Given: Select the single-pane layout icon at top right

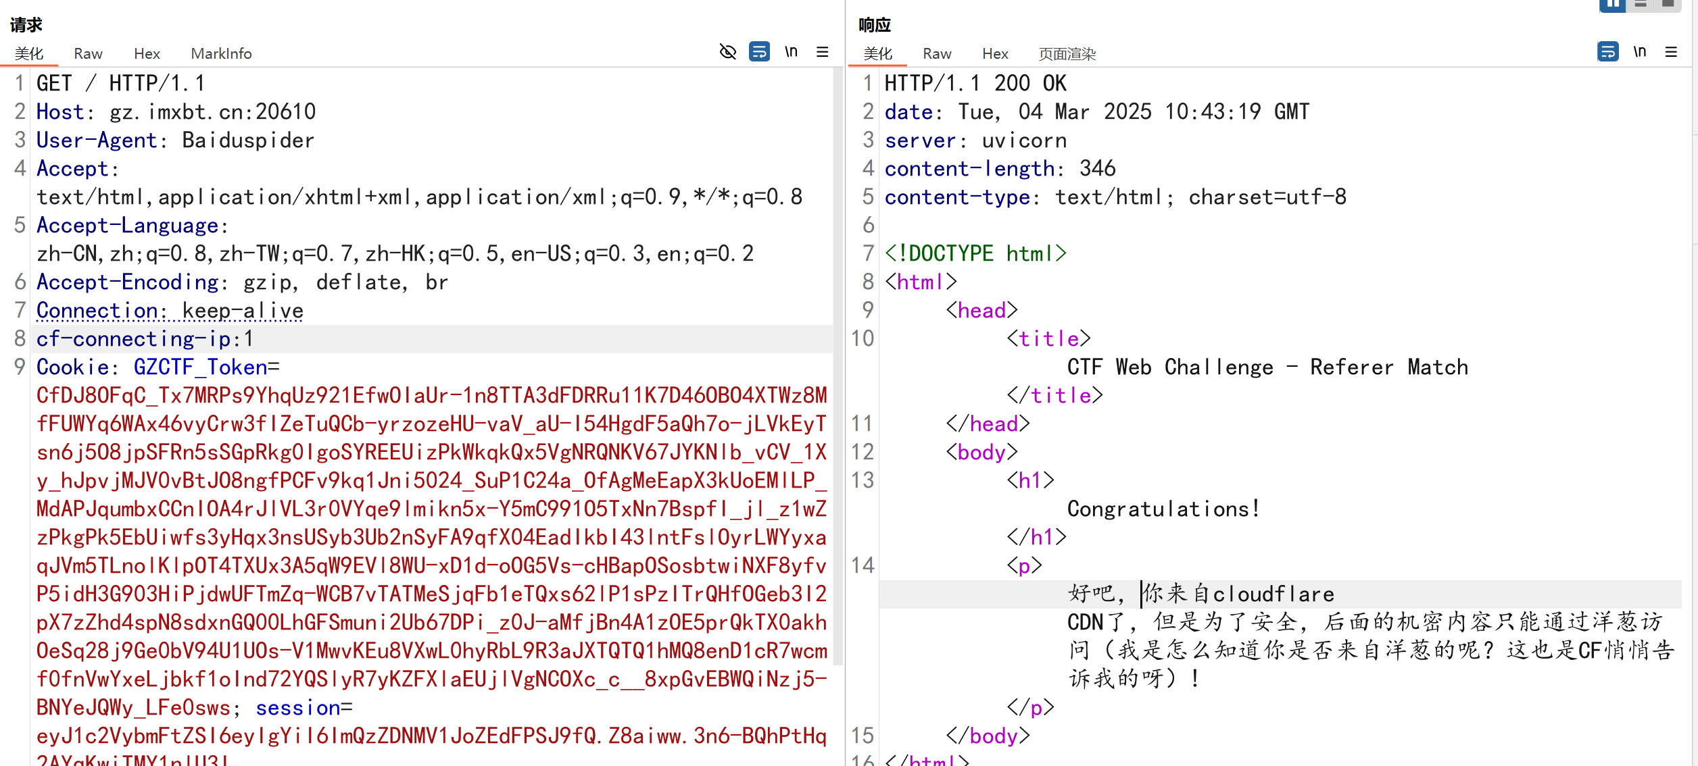Looking at the screenshot, I should (x=1670, y=5).
